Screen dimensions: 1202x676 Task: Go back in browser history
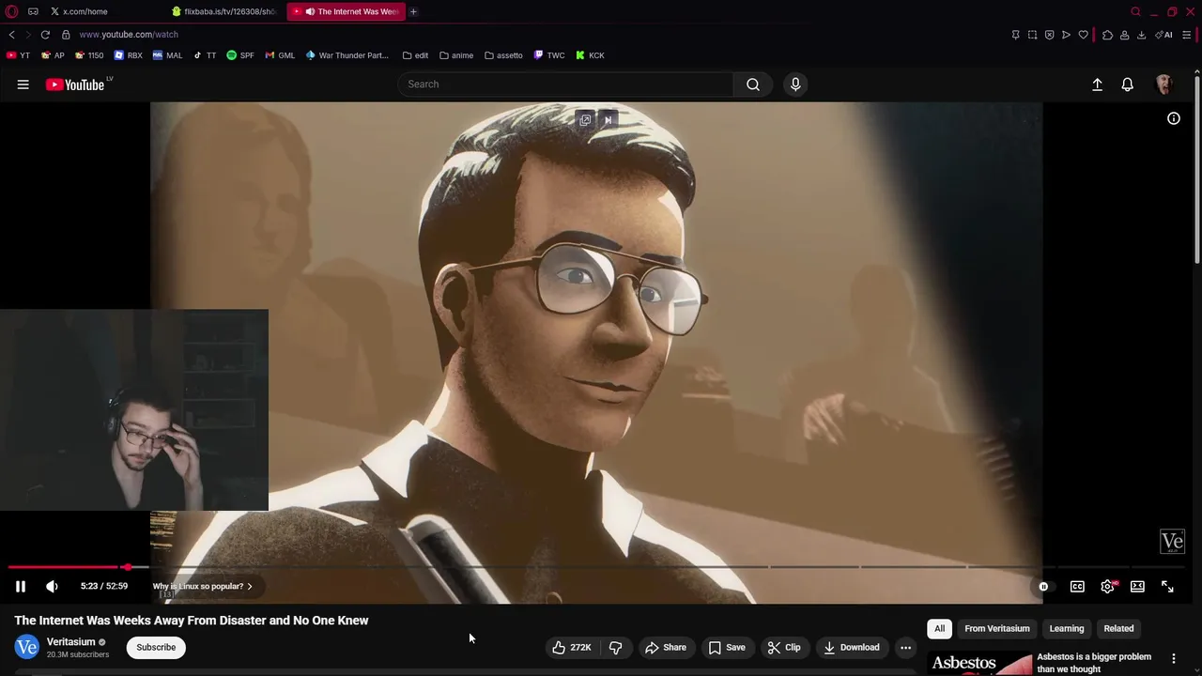(x=11, y=35)
